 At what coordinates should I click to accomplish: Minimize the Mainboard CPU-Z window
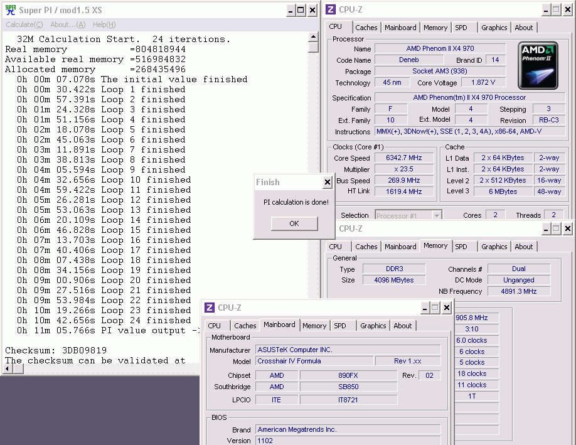tap(425, 308)
